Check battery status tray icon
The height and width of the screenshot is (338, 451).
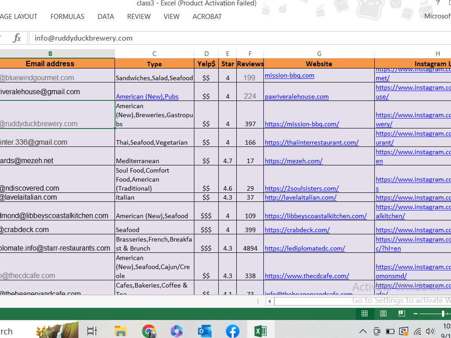(390, 331)
